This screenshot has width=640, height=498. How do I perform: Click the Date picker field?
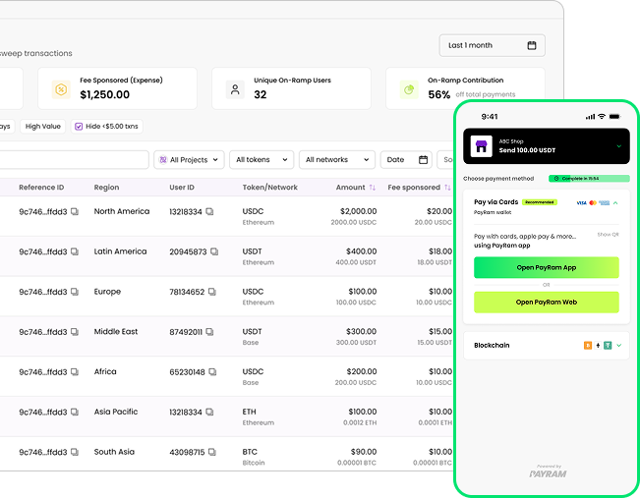point(406,159)
